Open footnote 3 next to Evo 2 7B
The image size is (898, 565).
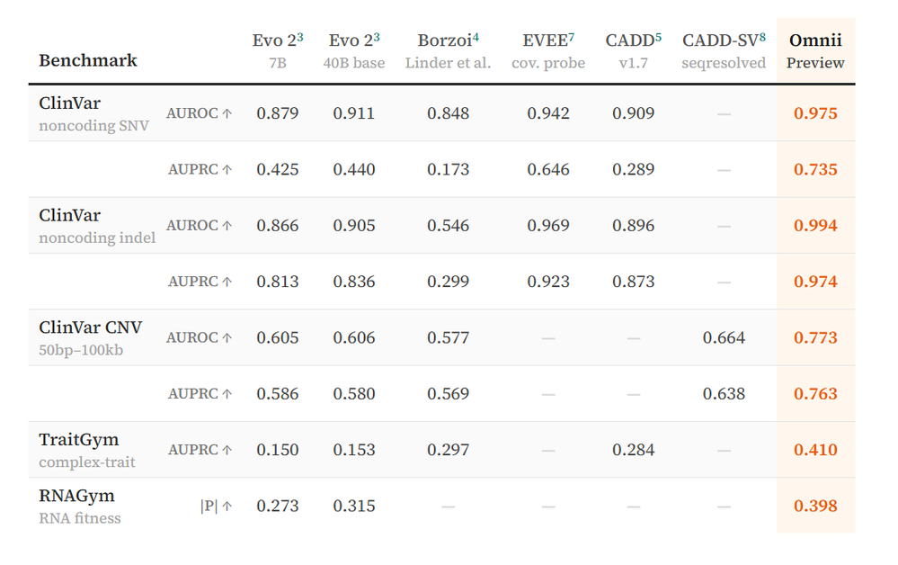(x=300, y=37)
